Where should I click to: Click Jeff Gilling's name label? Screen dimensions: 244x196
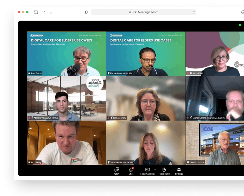(x=36, y=162)
